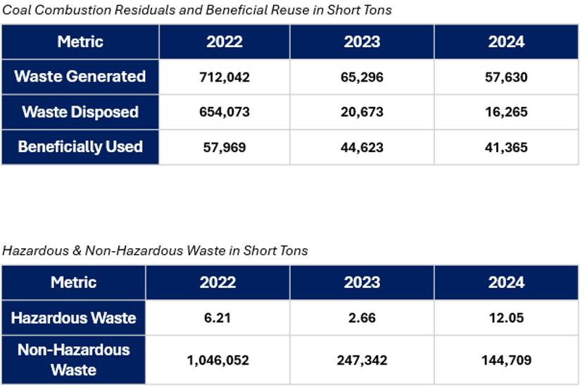
Task: Select 2022 header in Coal Combustion table
Action: pos(225,42)
